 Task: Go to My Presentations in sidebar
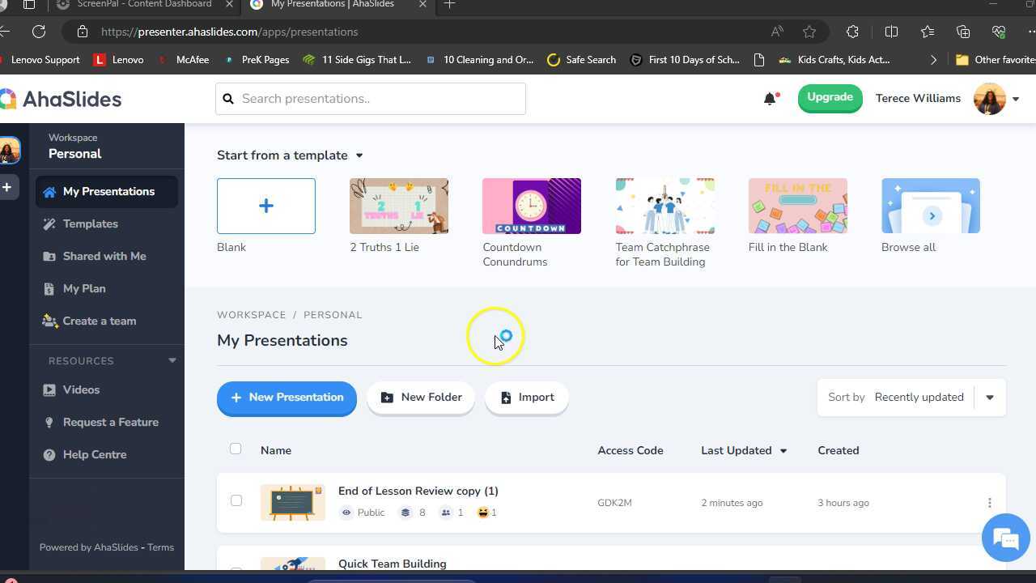click(107, 192)
